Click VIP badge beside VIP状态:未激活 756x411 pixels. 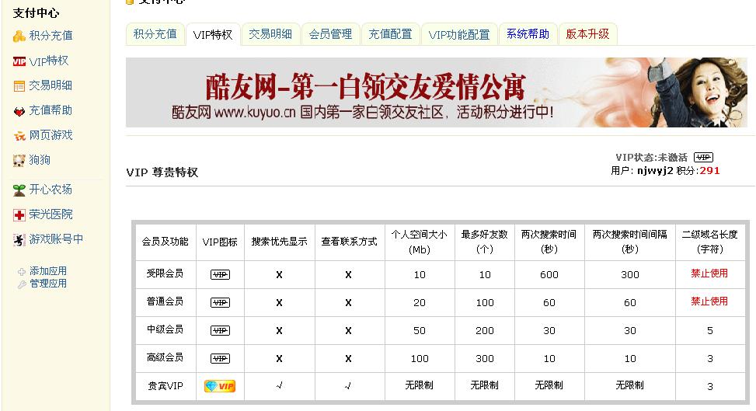(703, 157)
